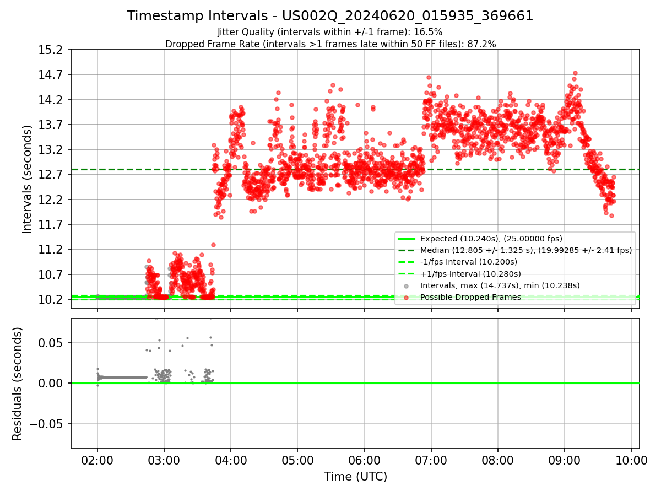Viewport: 661px width, 496px height.
Task: Click the red dot marker beside "Possible Dropped Frames"
Action: [x=406, y=298]
